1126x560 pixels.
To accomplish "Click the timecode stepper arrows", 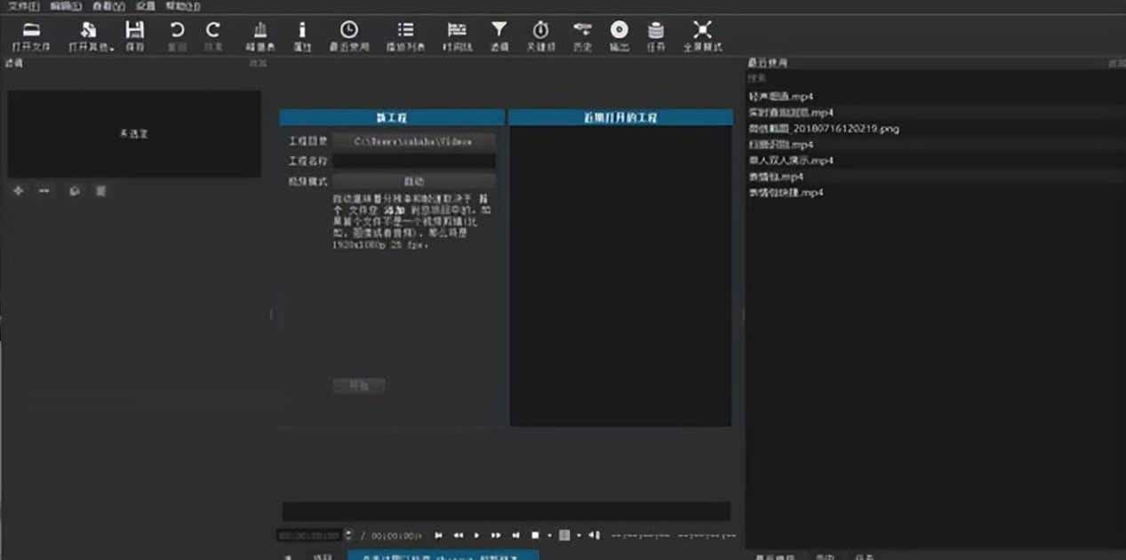I will pos(349,535).
